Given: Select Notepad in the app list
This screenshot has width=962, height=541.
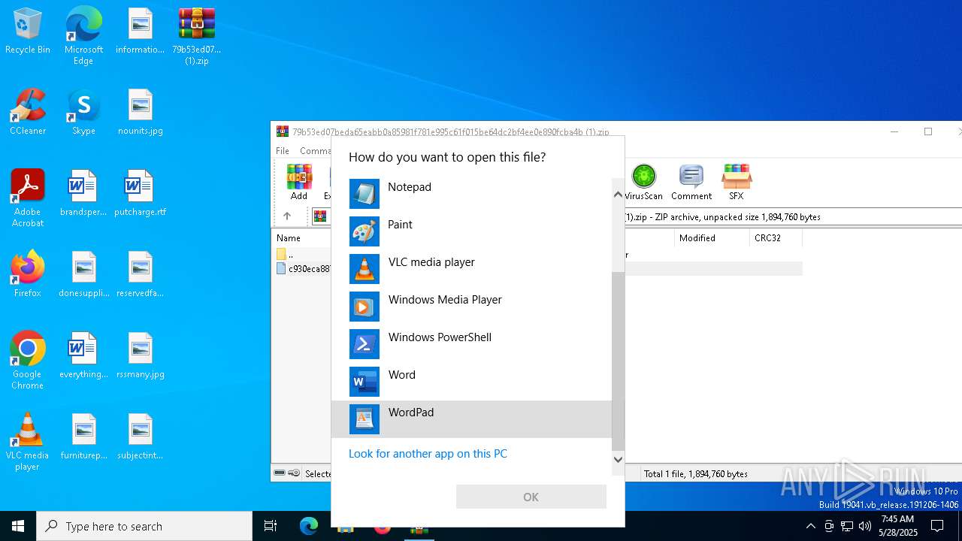Looking at the screenshot, I should point(471,194).
